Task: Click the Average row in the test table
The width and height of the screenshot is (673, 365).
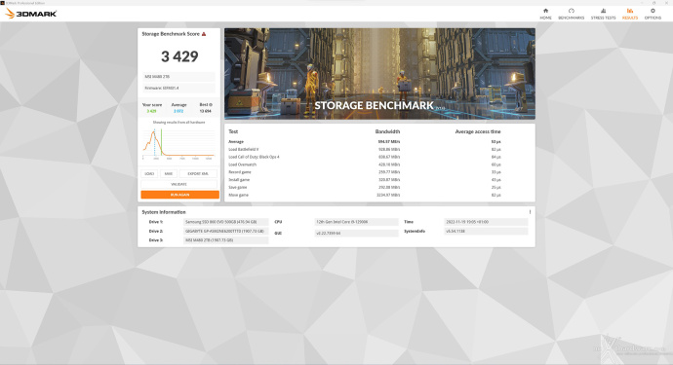Action: [365, 142]
